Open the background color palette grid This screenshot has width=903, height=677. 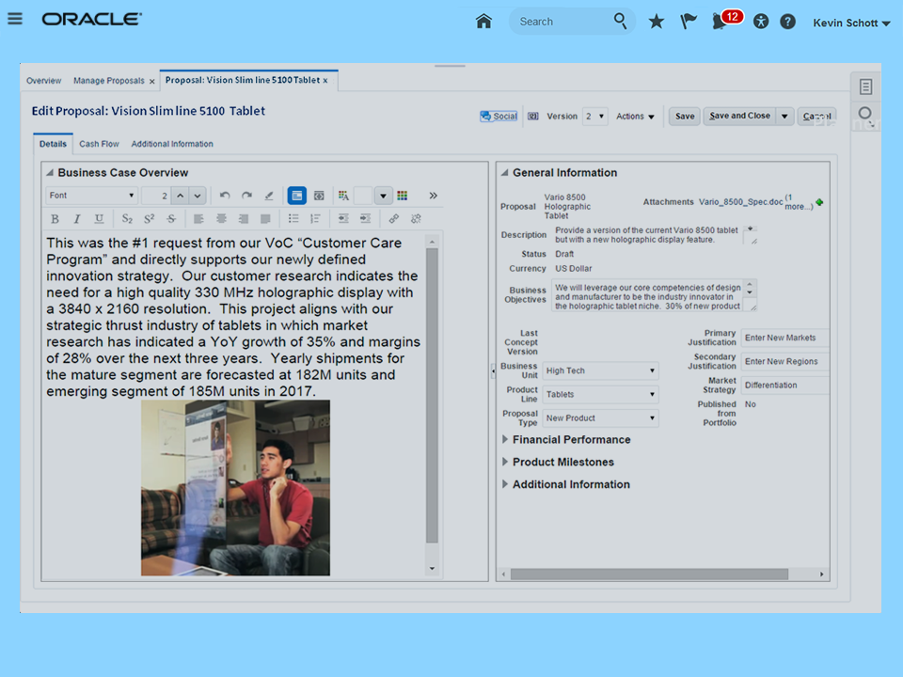coord(402,196)
